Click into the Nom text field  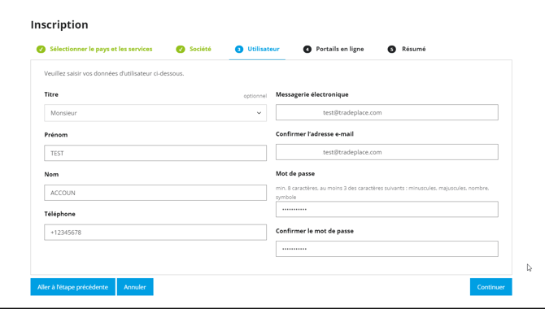tap(155, 193)
